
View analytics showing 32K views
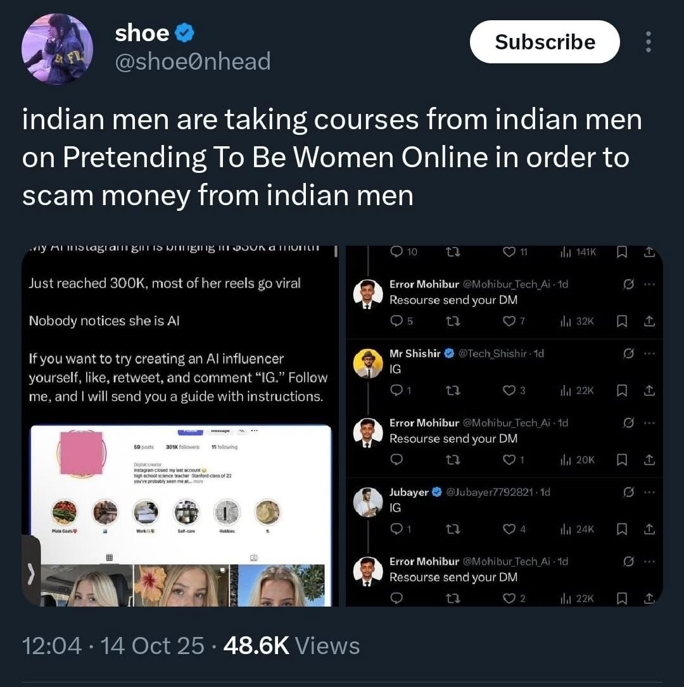pyautogui.click(x=578, y=321)
